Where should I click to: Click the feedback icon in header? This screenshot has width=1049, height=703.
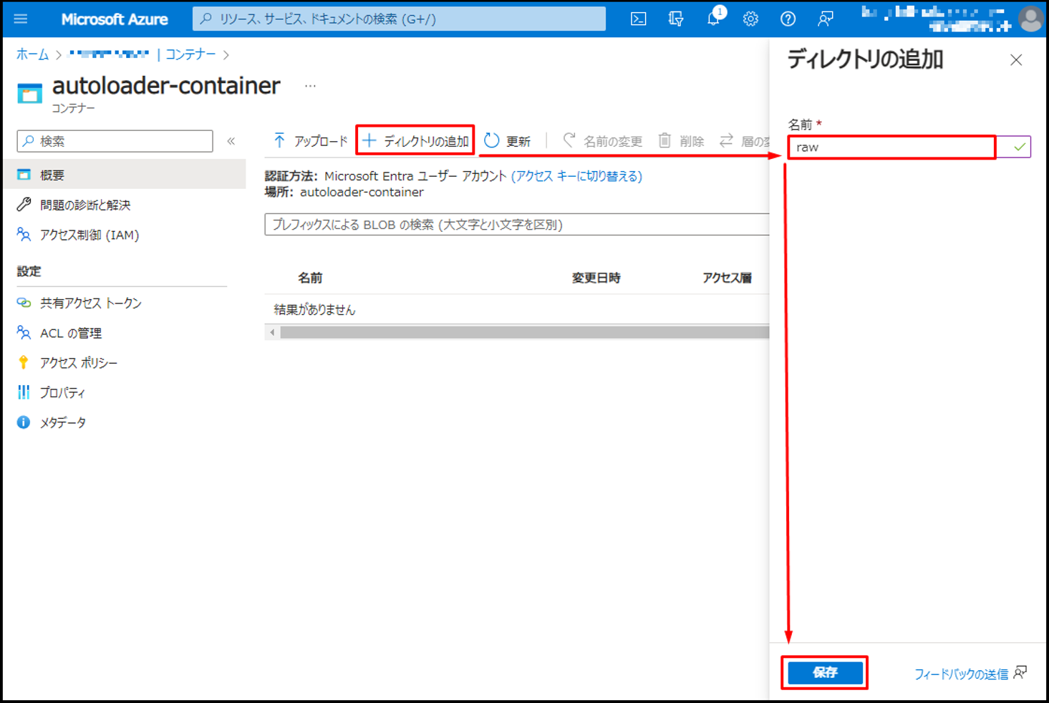(x=825, y=19)
